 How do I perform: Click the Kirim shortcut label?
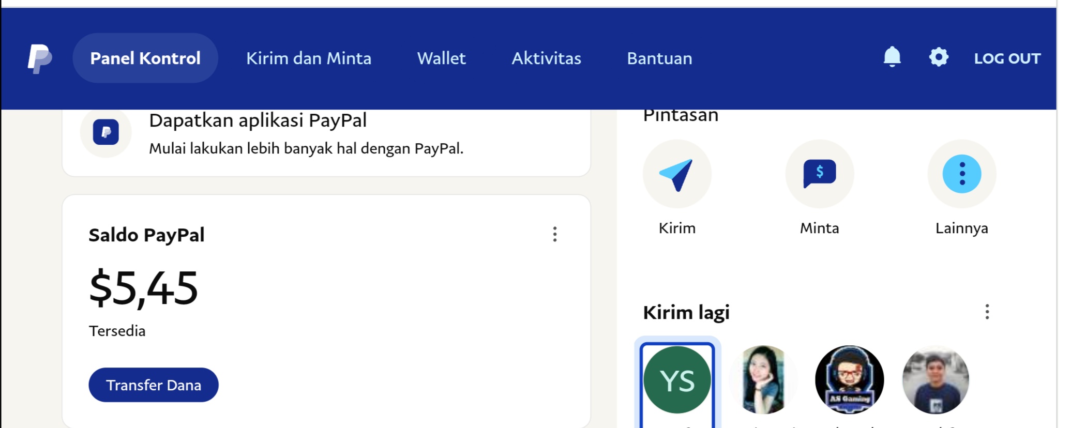pos(677,228)
